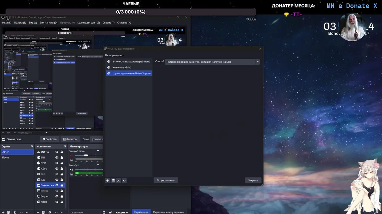Move selected audio filter down
This screenshot has height=214, width=382.
click(x=124, y=181)
